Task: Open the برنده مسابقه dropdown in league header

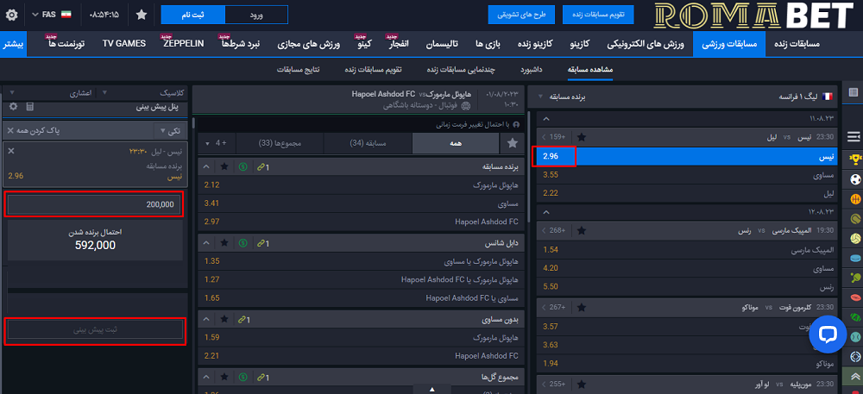Action: pyautogui.click(x=562, y=97)
